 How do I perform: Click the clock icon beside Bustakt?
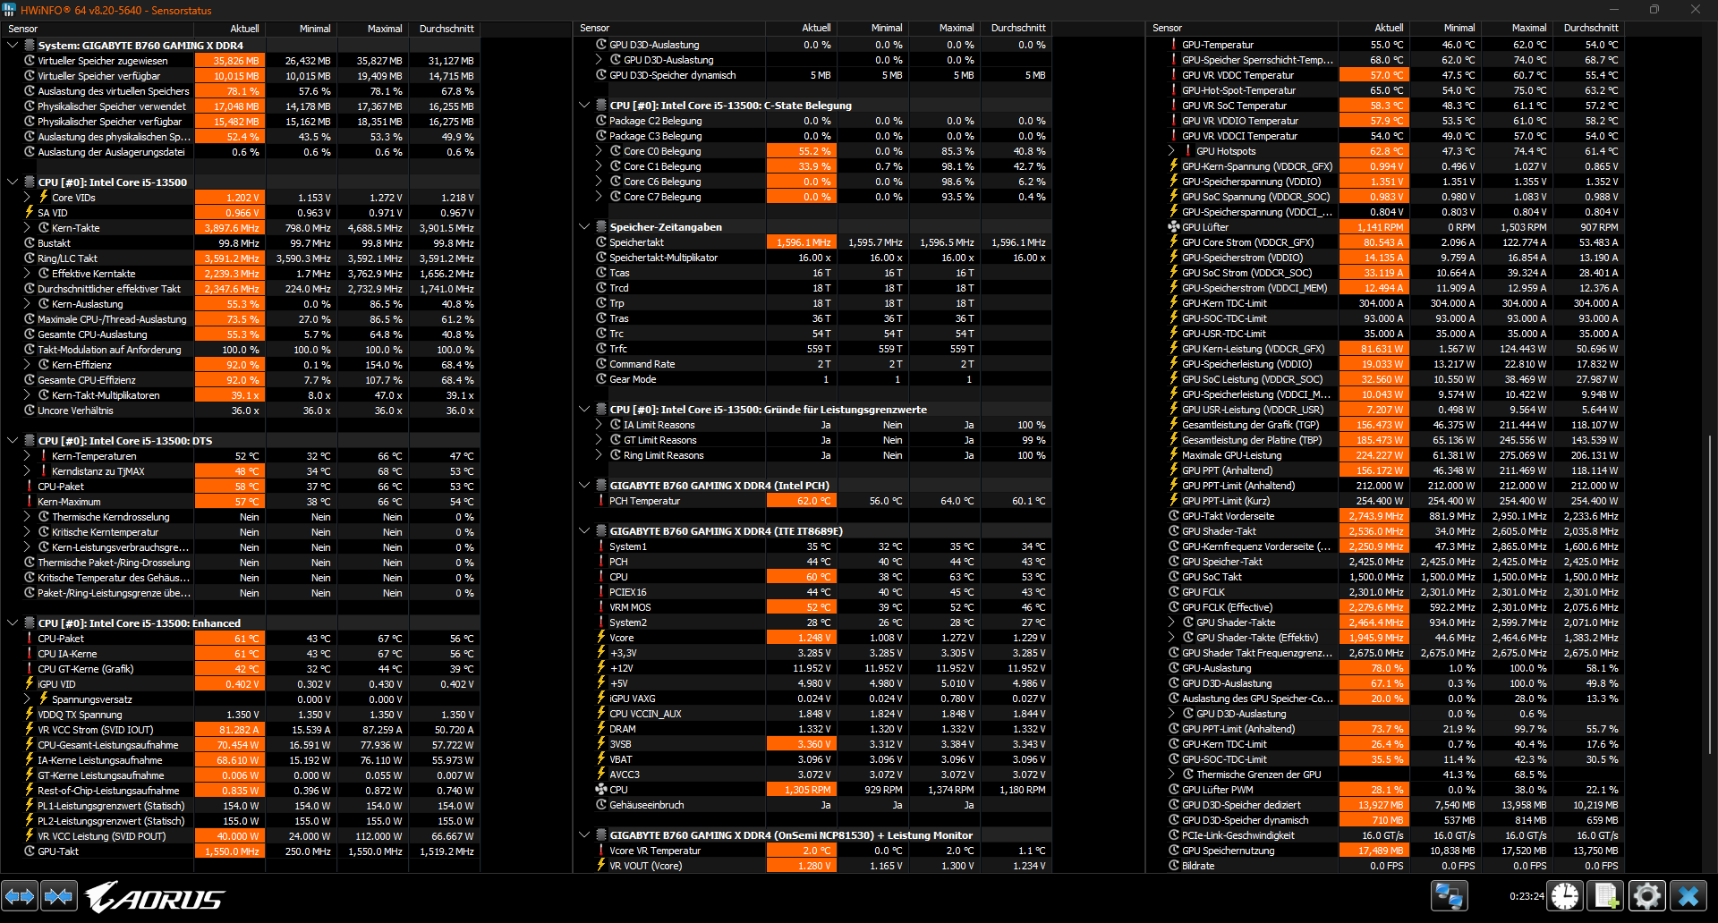tap(30, 243)
